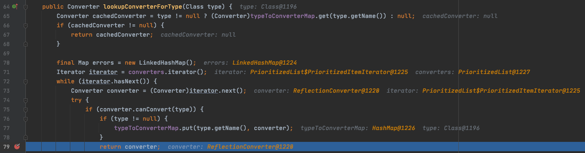
Task: Click the fold end marker on line 68
Action: point(25,44)
